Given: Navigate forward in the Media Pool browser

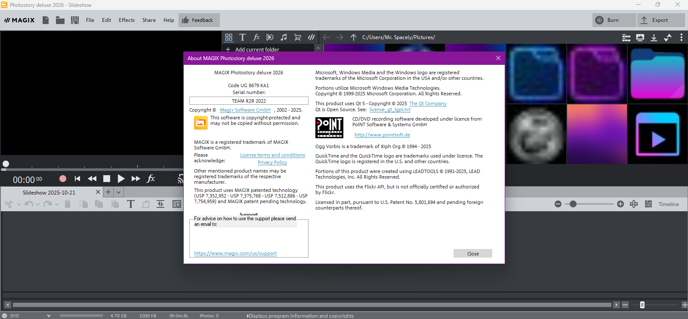Looking at the screenshot, I should coord(340,37).
